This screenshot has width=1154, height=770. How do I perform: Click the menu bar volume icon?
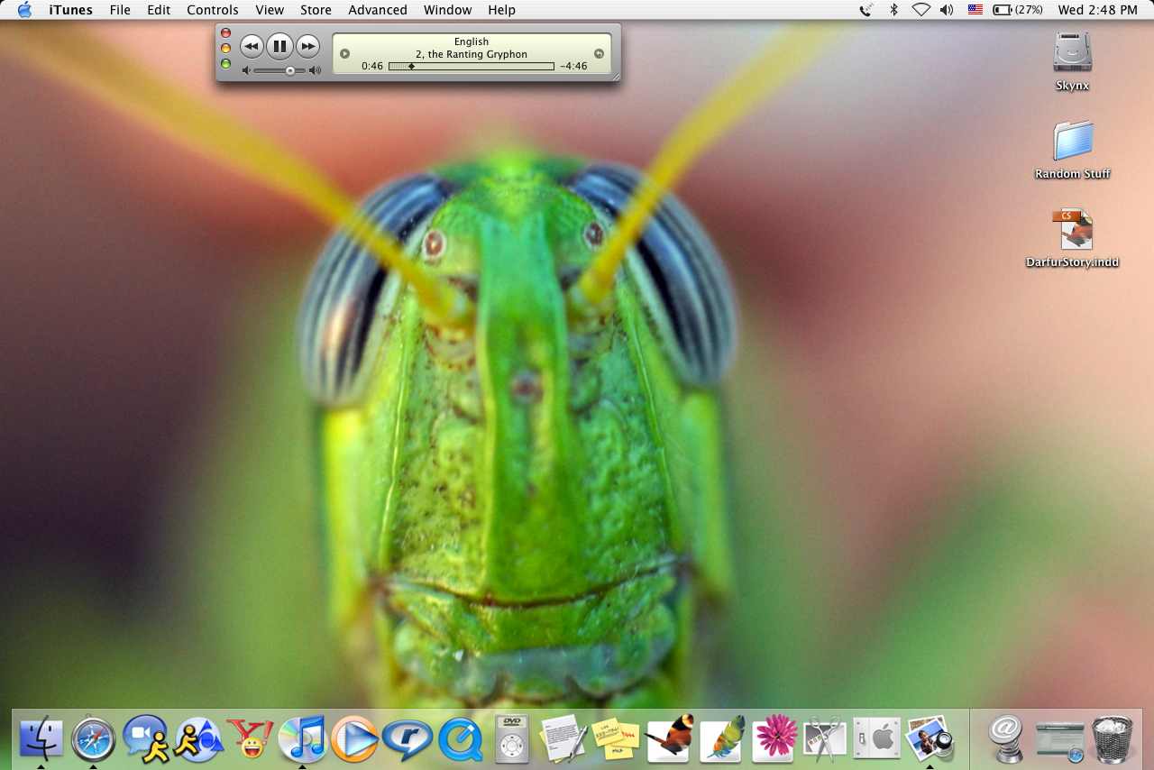tap(947, 10)
